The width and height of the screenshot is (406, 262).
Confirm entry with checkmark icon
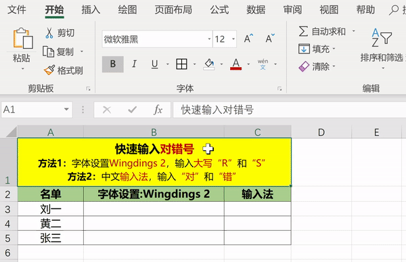133,110
